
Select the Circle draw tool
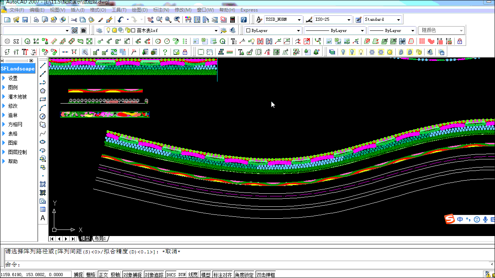tap(43, 116)
